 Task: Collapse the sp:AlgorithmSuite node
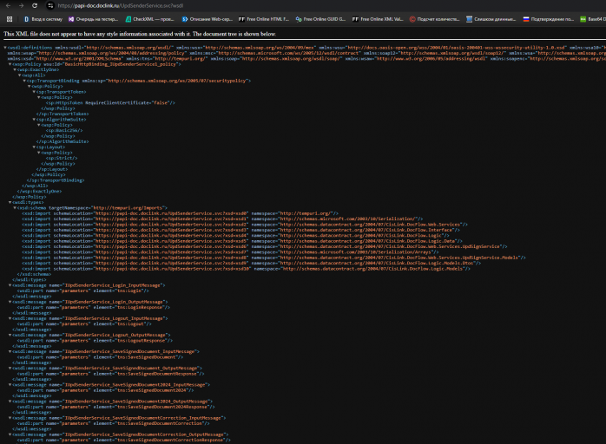[x=34, y=120]
